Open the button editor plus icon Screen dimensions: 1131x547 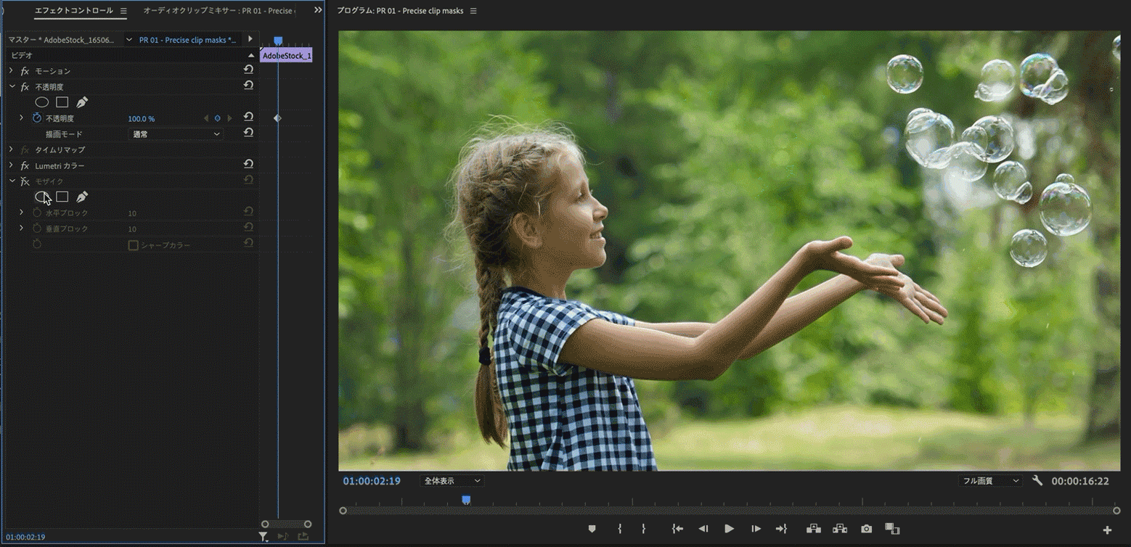tap(1107, 530)
